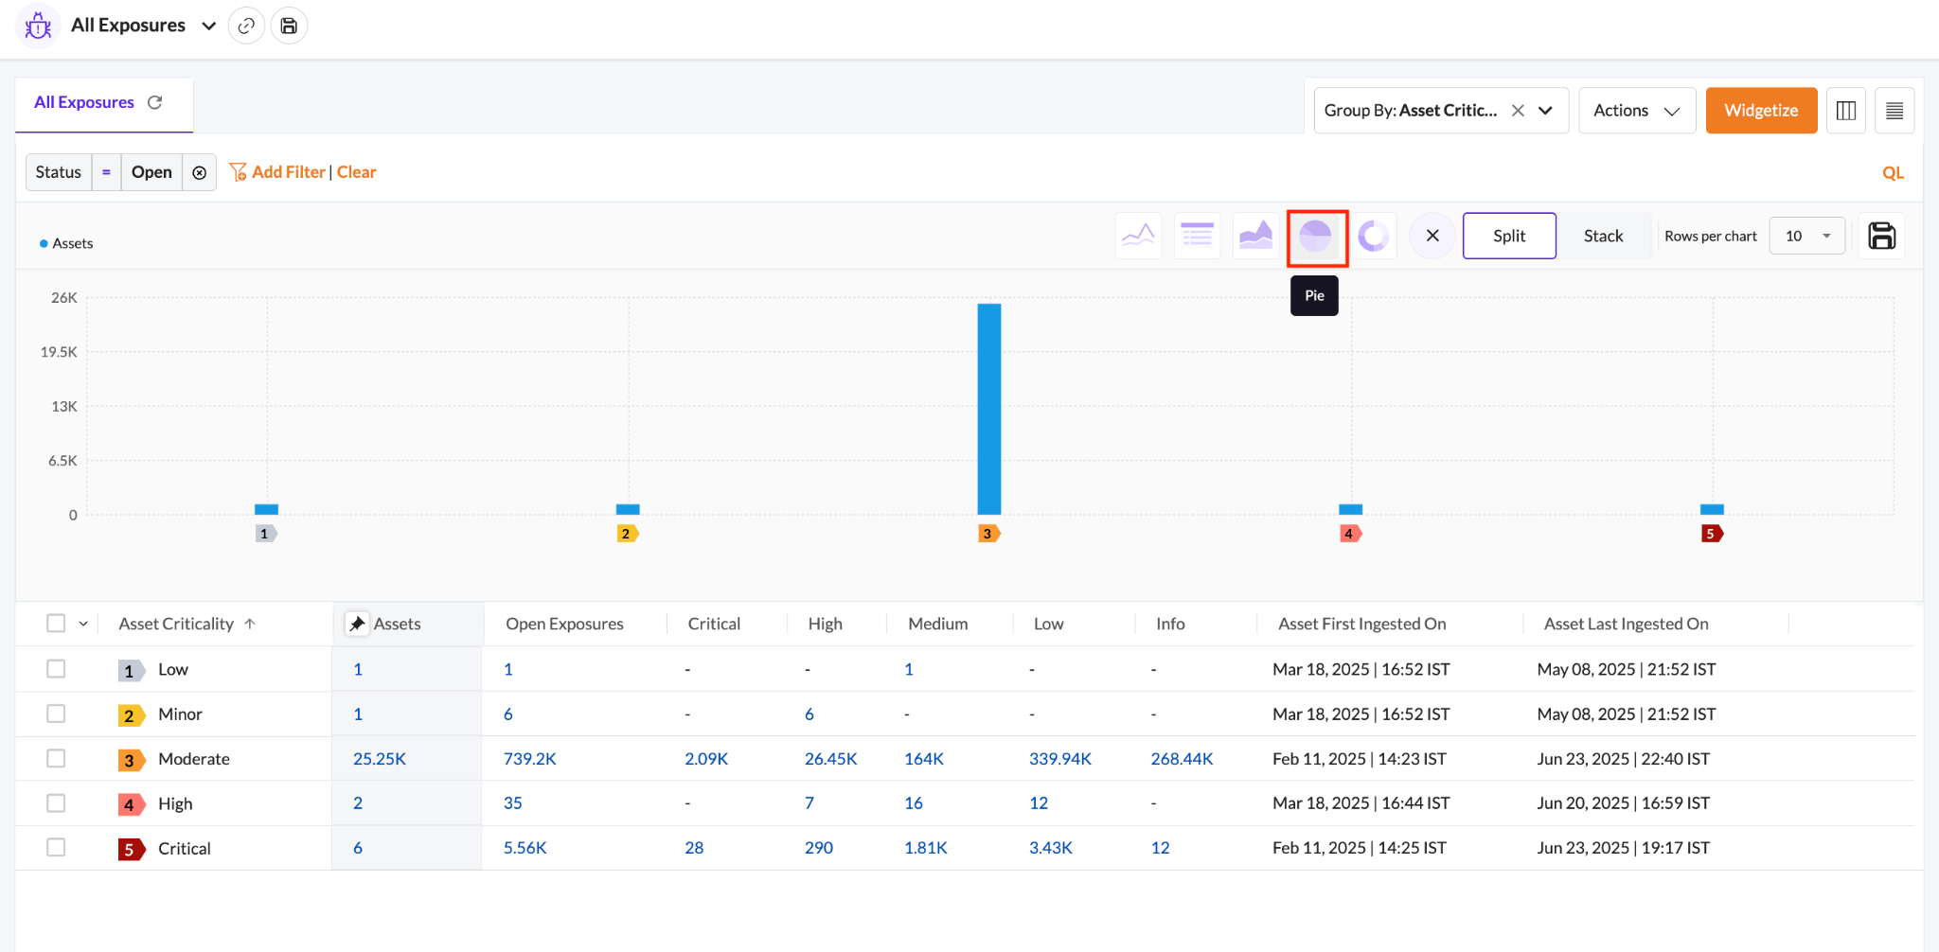The width and height of the screenshot is (1939, 952).
Task: Open the column chooser icon
Action: [x=1845, y=111]
